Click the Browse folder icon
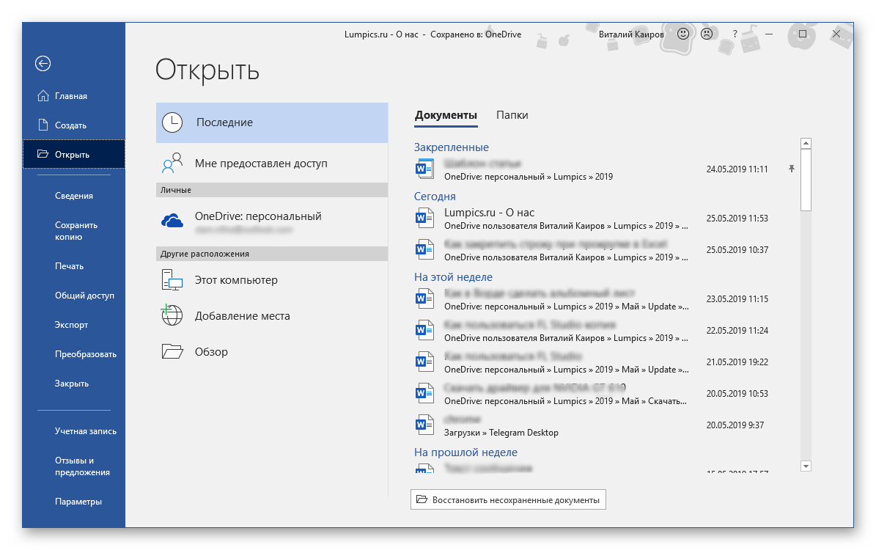Image resolution: width=876 pixels, height=550 pixels. tap(172, 352)
